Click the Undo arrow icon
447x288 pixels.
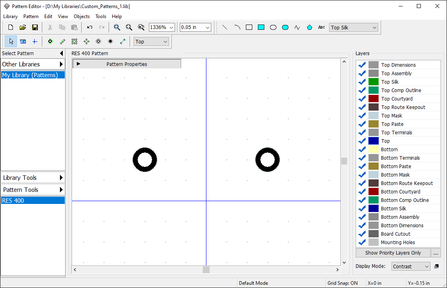pos(89,27)
